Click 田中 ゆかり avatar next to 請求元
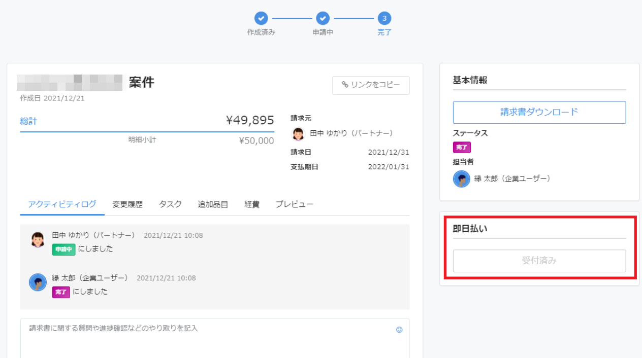642x358 pixels. pos(298,133)
